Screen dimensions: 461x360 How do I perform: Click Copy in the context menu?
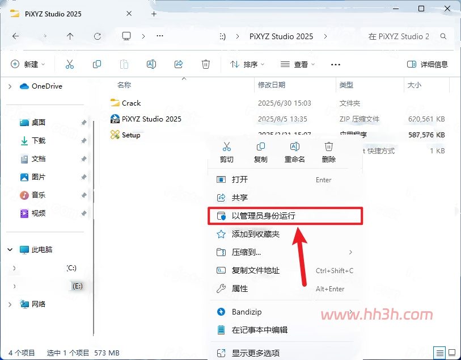(260, 152)
